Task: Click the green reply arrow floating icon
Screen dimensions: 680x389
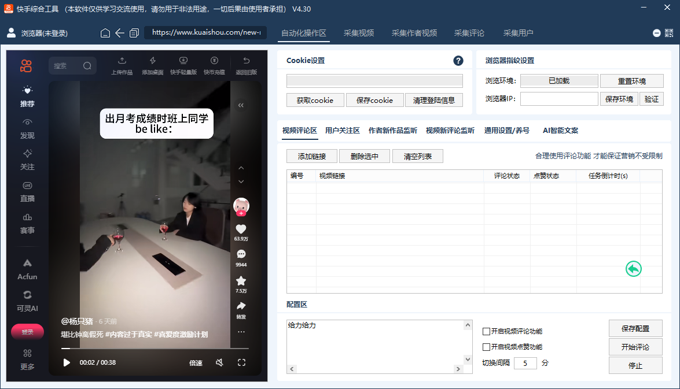Action: [x=634, y=269]
